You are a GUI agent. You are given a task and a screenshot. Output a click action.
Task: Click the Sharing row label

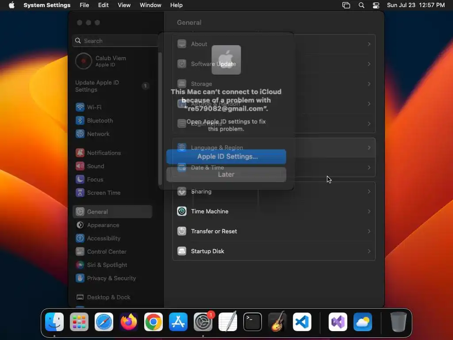pyautogui.click(x=201, y=191)
